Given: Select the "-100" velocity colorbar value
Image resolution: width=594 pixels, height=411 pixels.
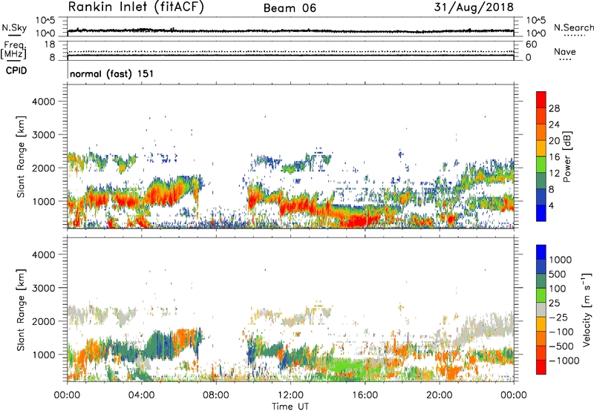Looking at the screenshot, I should tap(561, 332).
